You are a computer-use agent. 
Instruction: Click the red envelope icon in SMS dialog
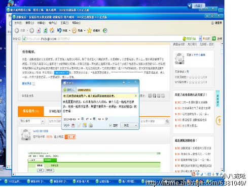click(x=73, y=125)
